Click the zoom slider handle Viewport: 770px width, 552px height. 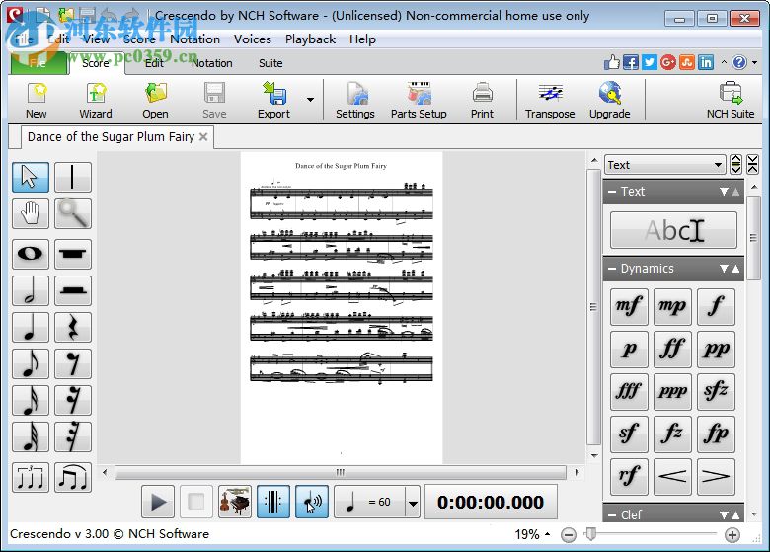pos(591,534)
